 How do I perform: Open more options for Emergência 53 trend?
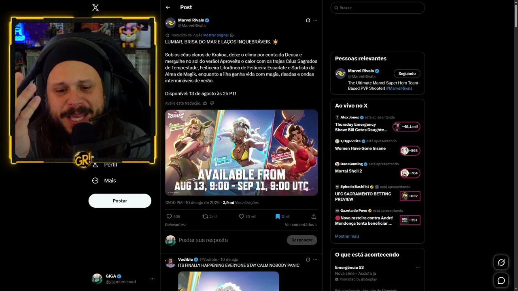[x=418, y=267]
